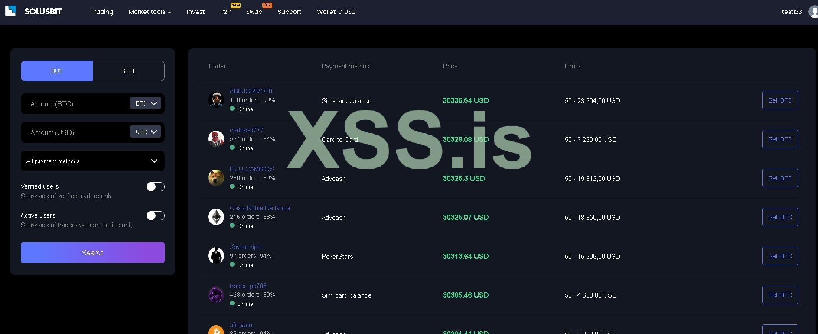Click the PokerStars payment method
818x334 pixels.
click(x=337, y=257)
